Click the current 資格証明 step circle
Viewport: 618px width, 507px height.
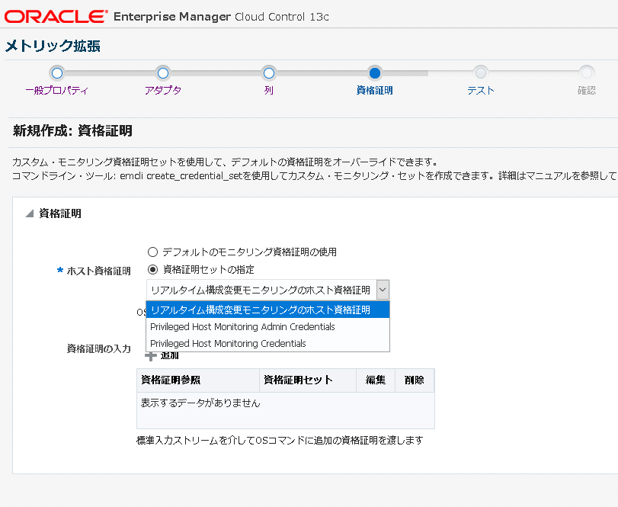pyautogui.click(x=374, y=73)
